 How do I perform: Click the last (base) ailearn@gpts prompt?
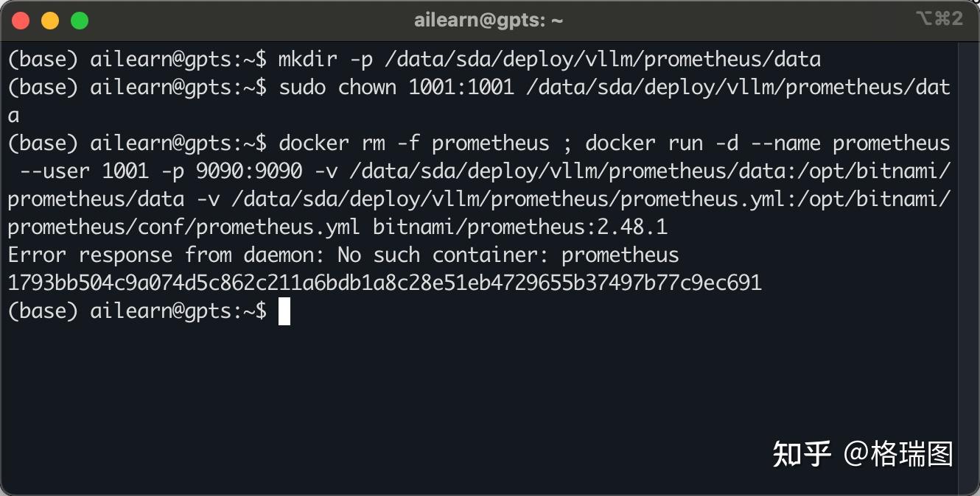(x=137, y=311)
